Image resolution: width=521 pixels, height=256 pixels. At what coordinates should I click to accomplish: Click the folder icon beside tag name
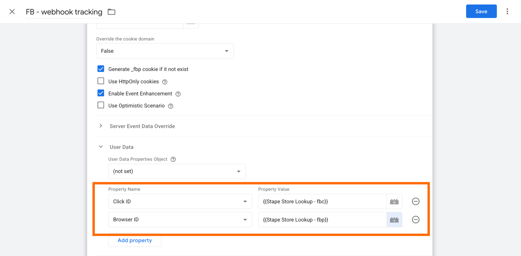coord(111,12)
